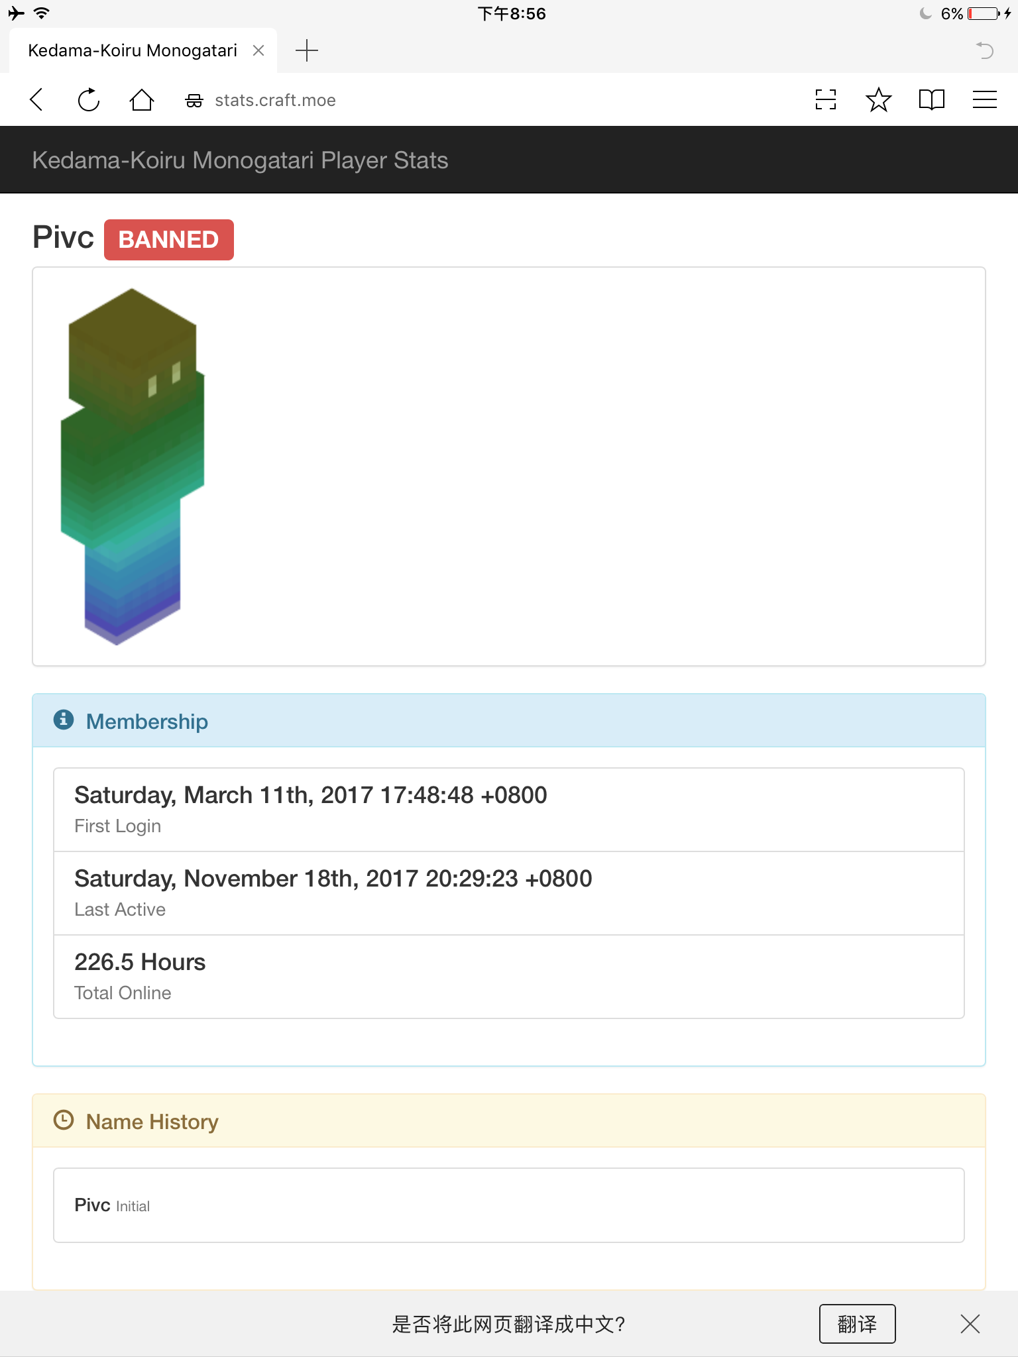Go to browser home page
Viewport: 1018px width, 1357px height.
click(x=141, y=100)
